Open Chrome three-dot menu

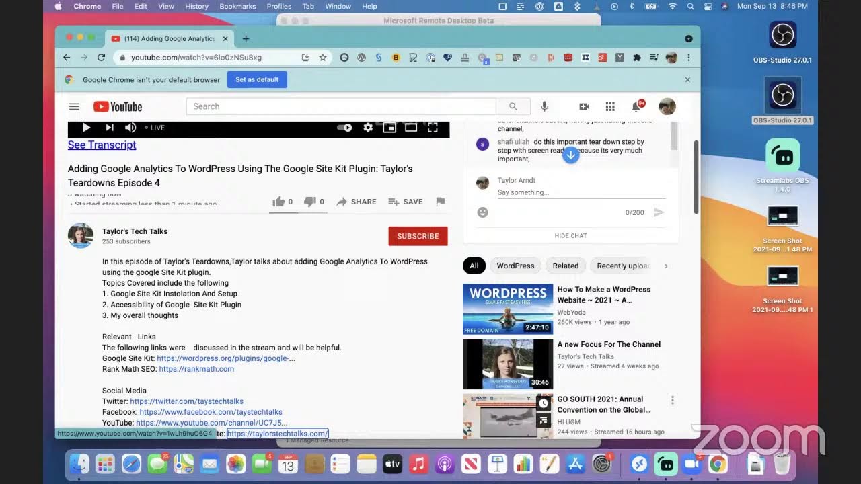pyautogui.click(x=688, y=58)
